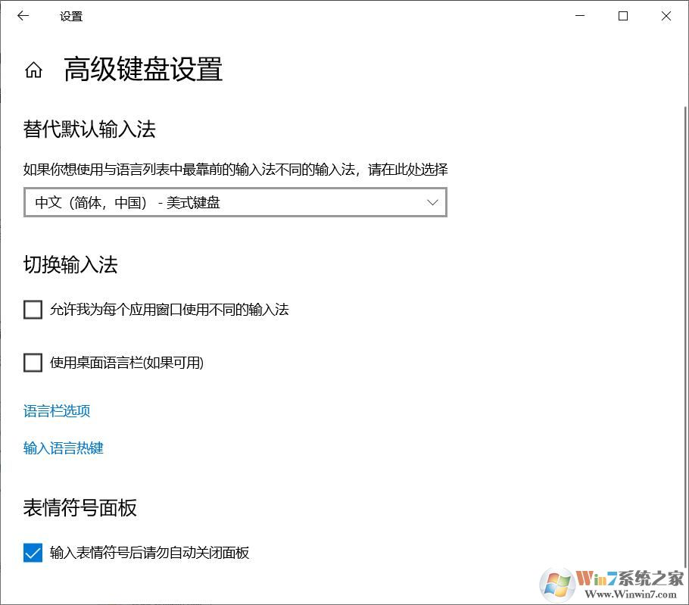Open the default input method dropdown
Screen dimensions: 689x605
235,202
